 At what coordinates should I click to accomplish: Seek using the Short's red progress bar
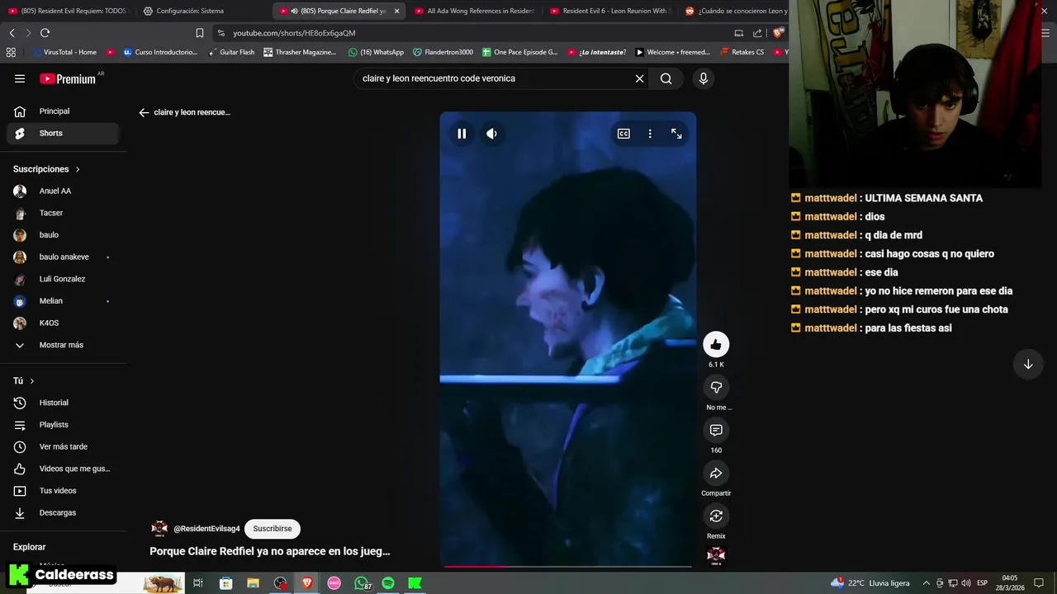click(568, 567)
